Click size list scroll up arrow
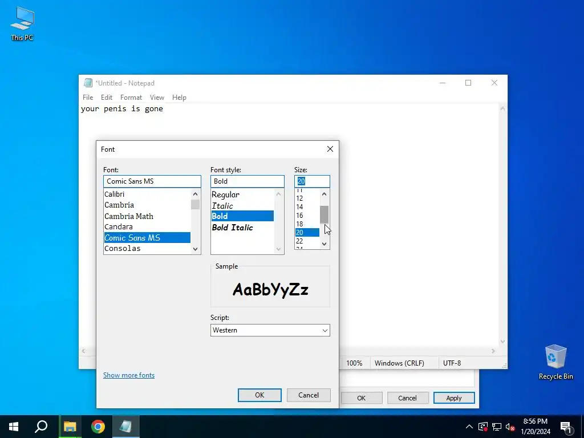Screen dimensions: 584x438 pyautogui.click(x=324, y=194)
